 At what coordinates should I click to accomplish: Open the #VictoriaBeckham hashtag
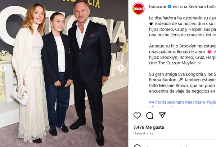(166, 102)
